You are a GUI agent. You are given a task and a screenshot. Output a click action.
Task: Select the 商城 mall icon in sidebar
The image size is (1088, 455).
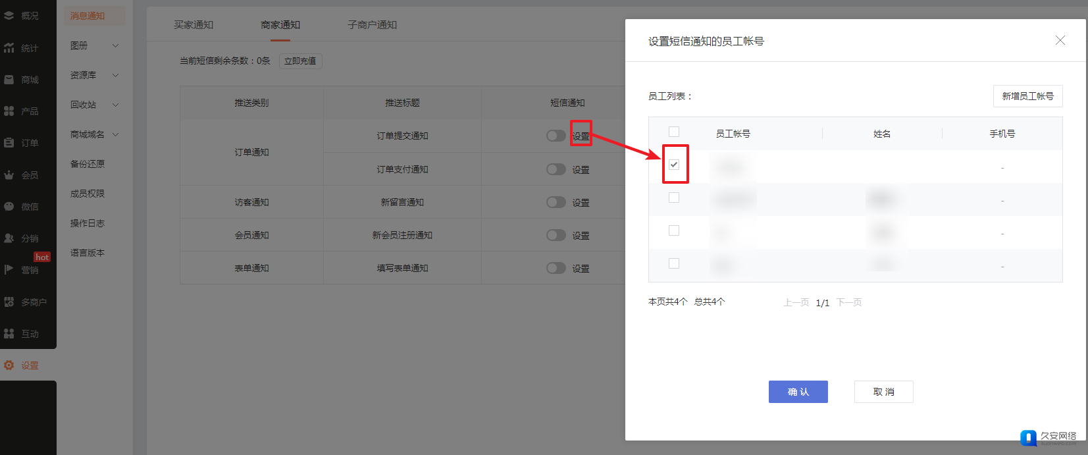tap(9, 80)
